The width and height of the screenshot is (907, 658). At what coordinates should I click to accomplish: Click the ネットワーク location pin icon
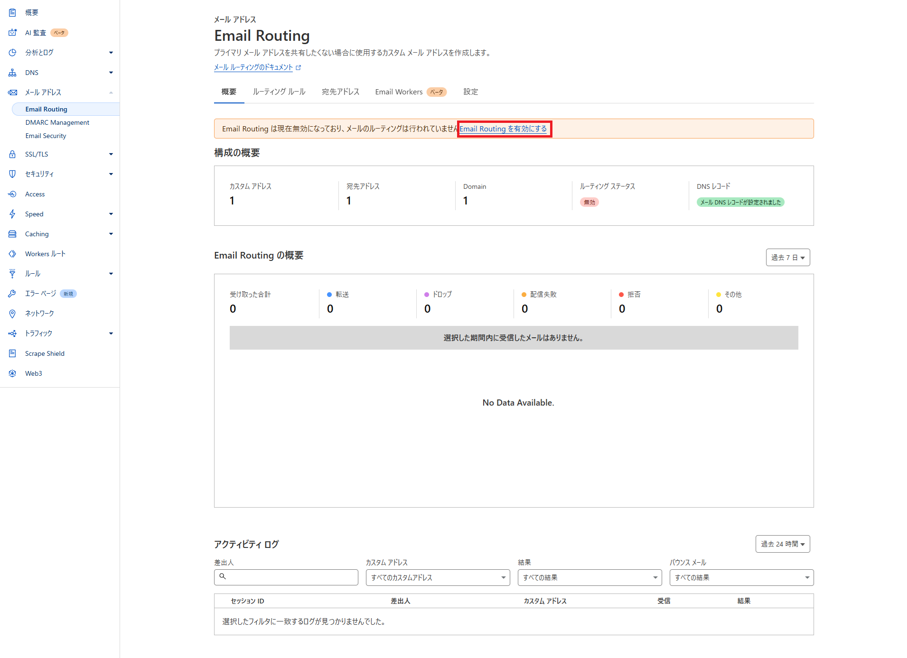click(12, 314)
